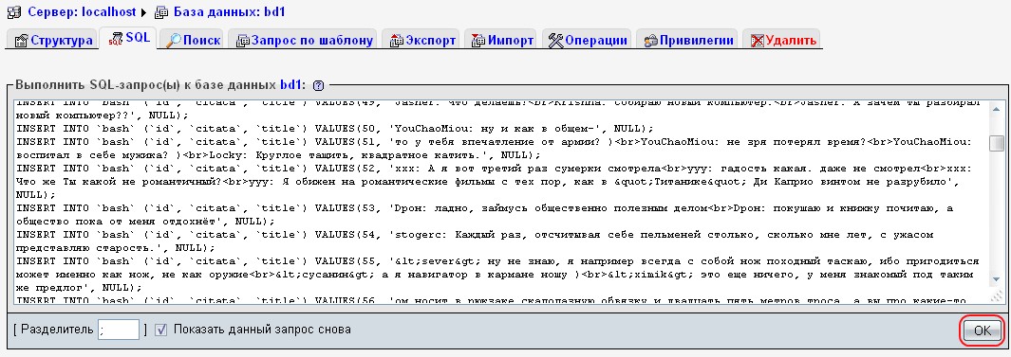
Task: Click the Экспорт tab icon
Action: (x=397, y=41)
